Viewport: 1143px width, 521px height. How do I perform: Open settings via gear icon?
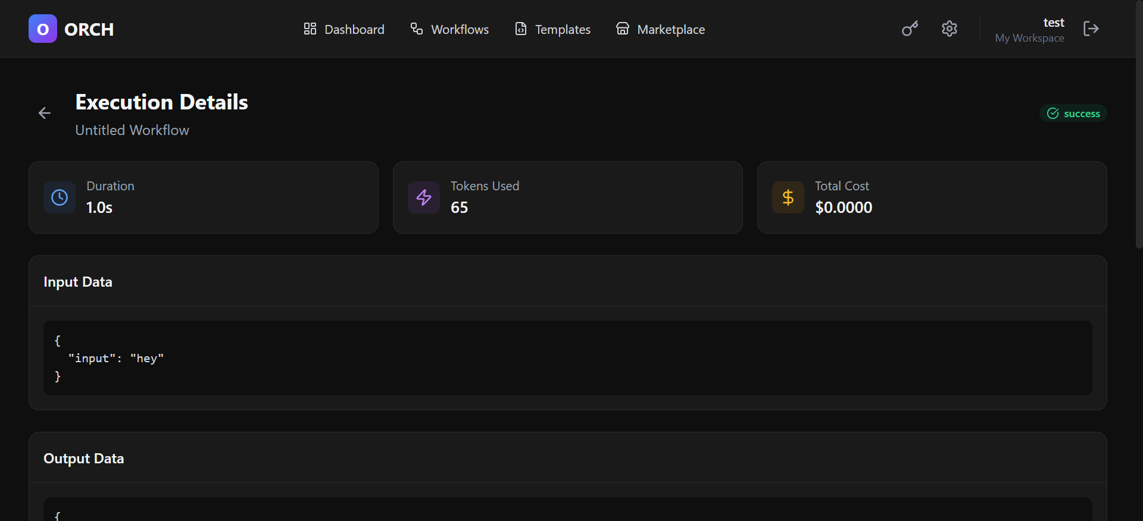coord(950,29)
